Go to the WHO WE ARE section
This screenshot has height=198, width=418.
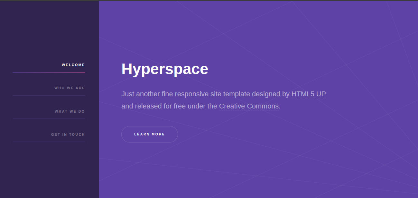pos(70,88)
